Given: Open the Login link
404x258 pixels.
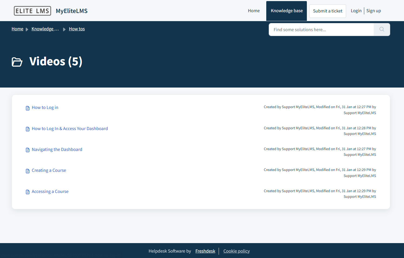Looking at the screenshot, I should point(356,11).
